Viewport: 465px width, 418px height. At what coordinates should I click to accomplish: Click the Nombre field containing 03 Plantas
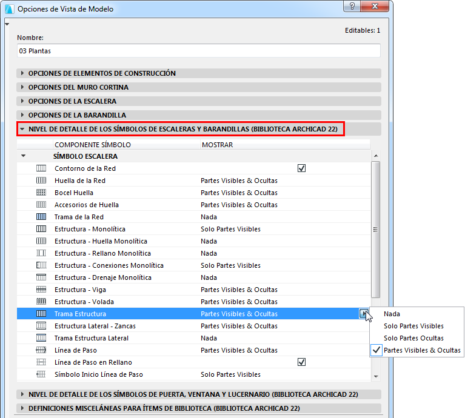click(199, 51)
